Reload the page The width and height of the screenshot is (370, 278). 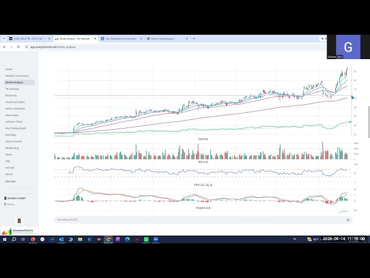(x=18, y=47)
